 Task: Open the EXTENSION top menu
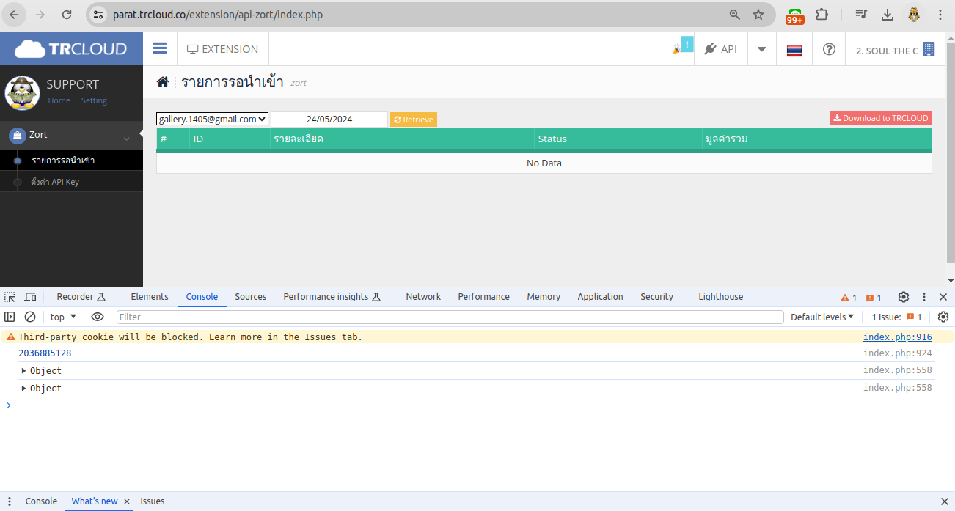click(x=222, y=49)
